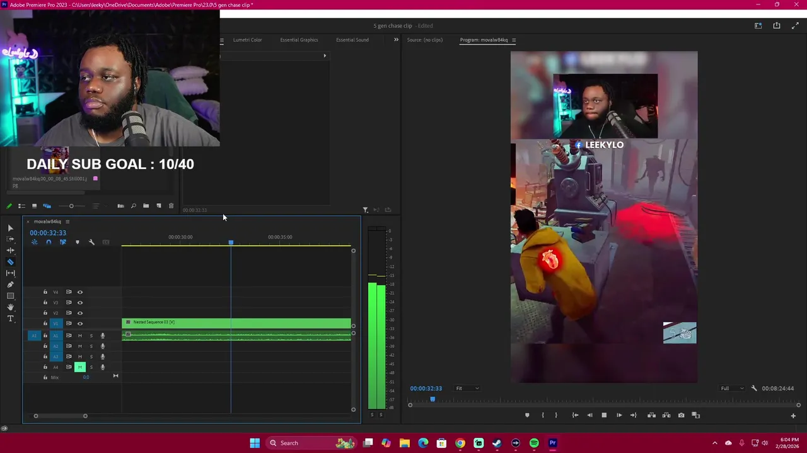
Task: Open Find in project panel
Action: tap(133, 206)
